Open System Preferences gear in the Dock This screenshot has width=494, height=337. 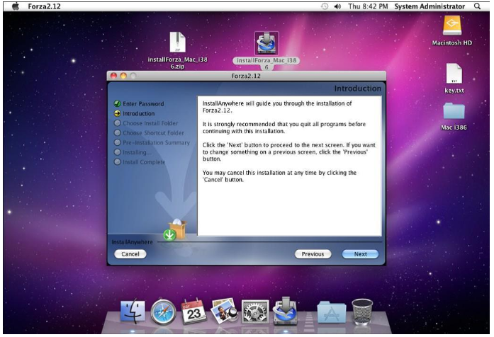[x=255, y=312]
